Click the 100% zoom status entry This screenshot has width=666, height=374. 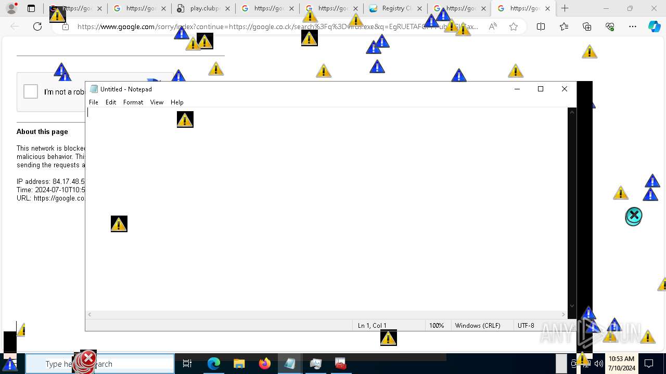pyautogui.click(x=437, y=325)
